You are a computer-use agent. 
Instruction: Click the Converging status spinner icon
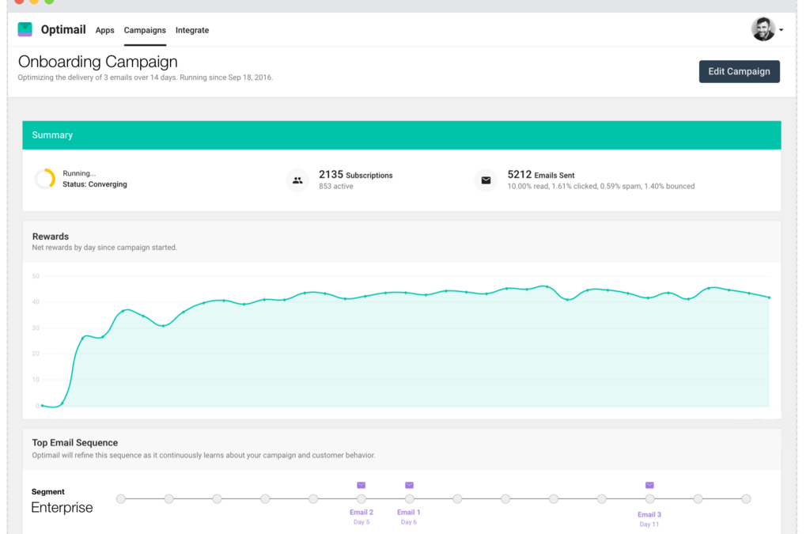(x=44, y=178)
